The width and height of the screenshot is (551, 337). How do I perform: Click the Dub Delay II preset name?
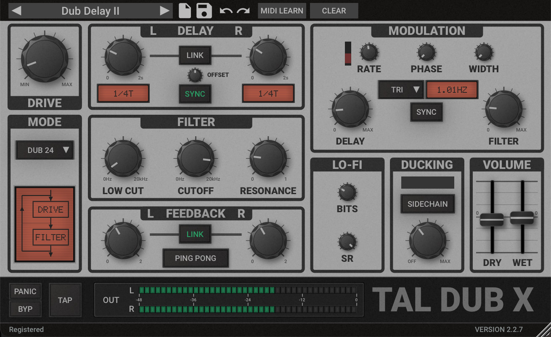(90, 11)
